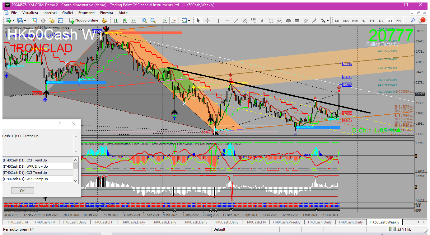
Task: Select the equidistant channel tool
Action: 245,21
